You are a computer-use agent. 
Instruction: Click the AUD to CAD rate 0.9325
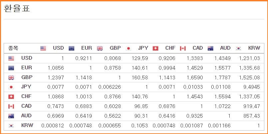(195, 116)
